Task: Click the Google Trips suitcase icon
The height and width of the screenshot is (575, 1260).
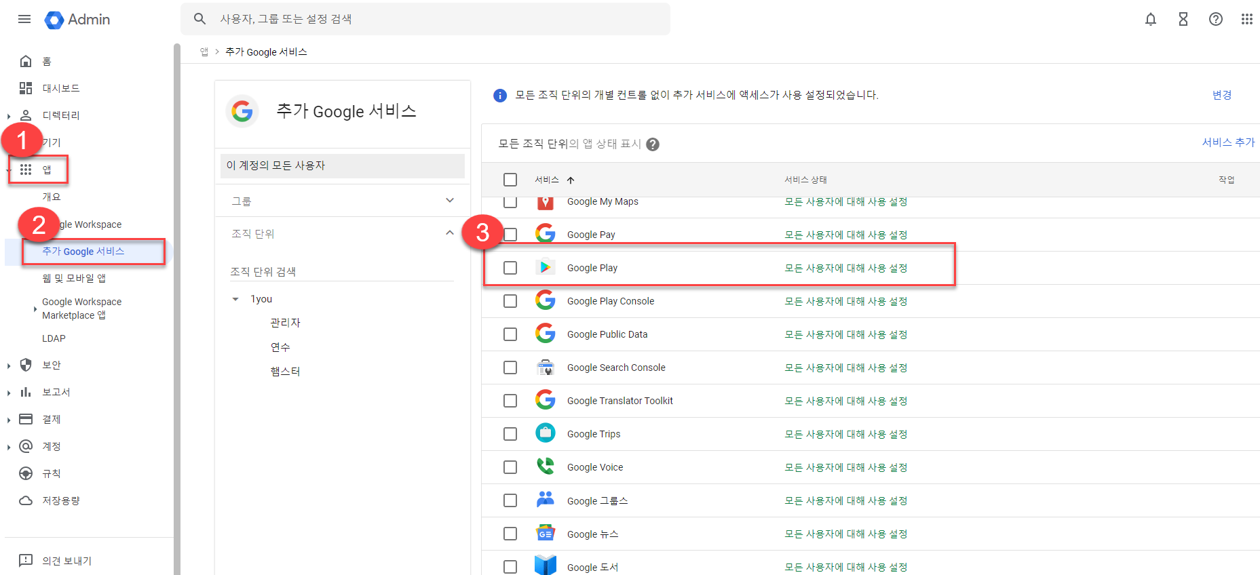Action: click(545, 433)
